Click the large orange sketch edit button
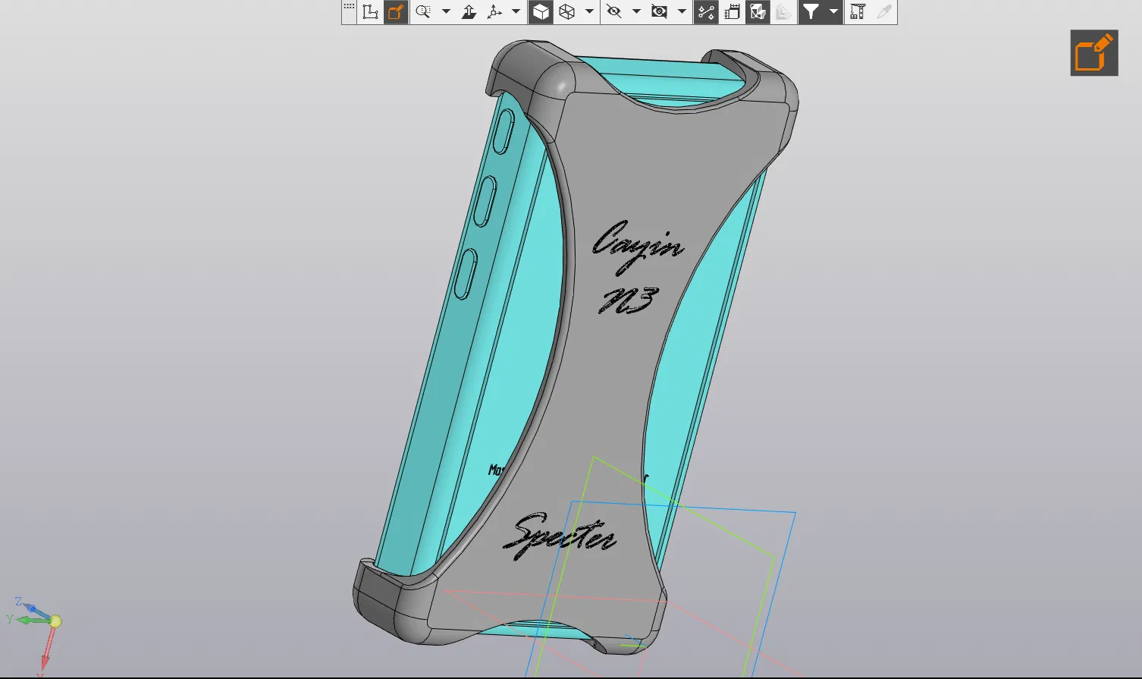1142x679 pixels. point(1094,53)
